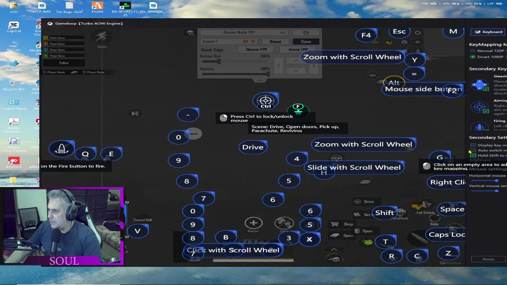The height and width of the screenshot is (285, 507).
Task: Click the Reset button in the sidebar
Action: click(488, 259)
